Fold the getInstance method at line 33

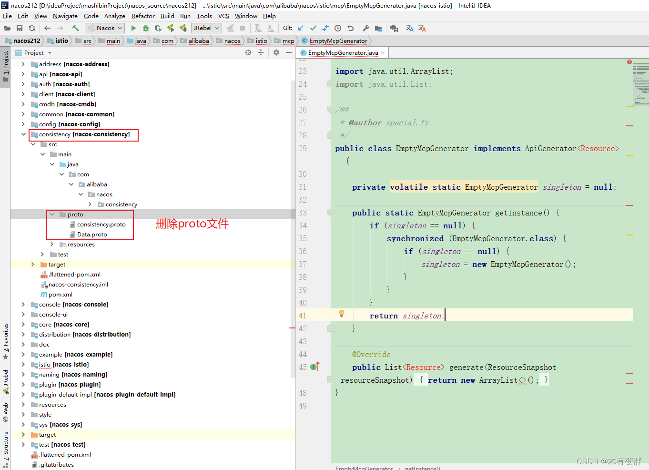(x=330, y=213)
